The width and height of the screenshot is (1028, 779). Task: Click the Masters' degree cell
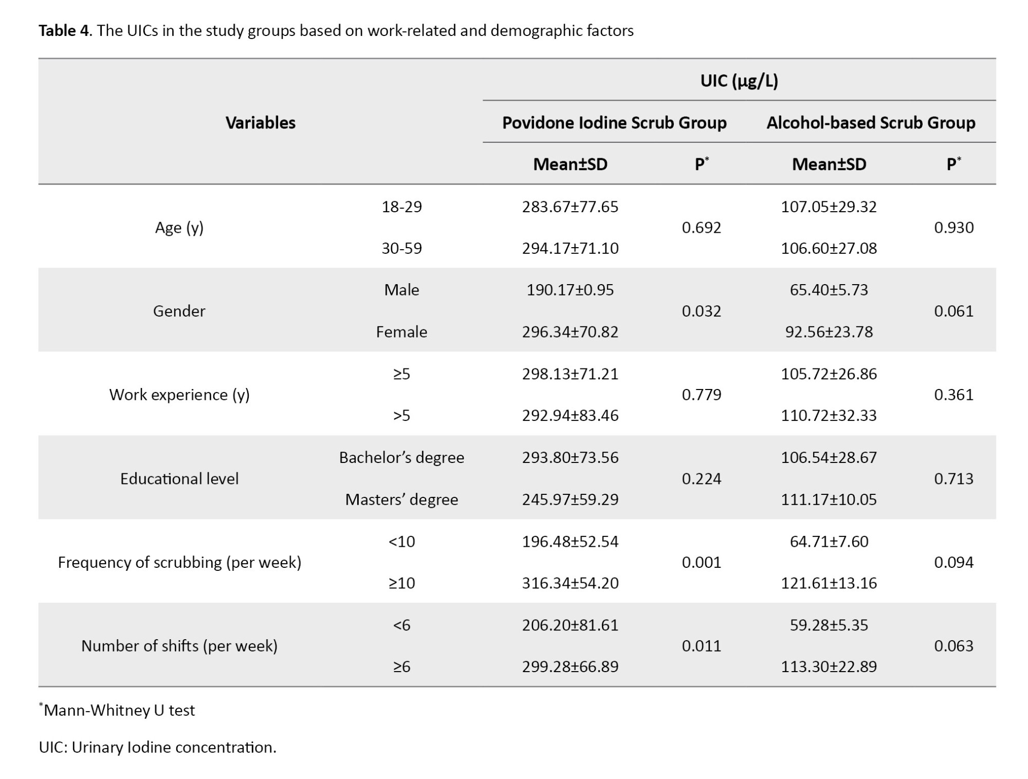click(401, 499)
